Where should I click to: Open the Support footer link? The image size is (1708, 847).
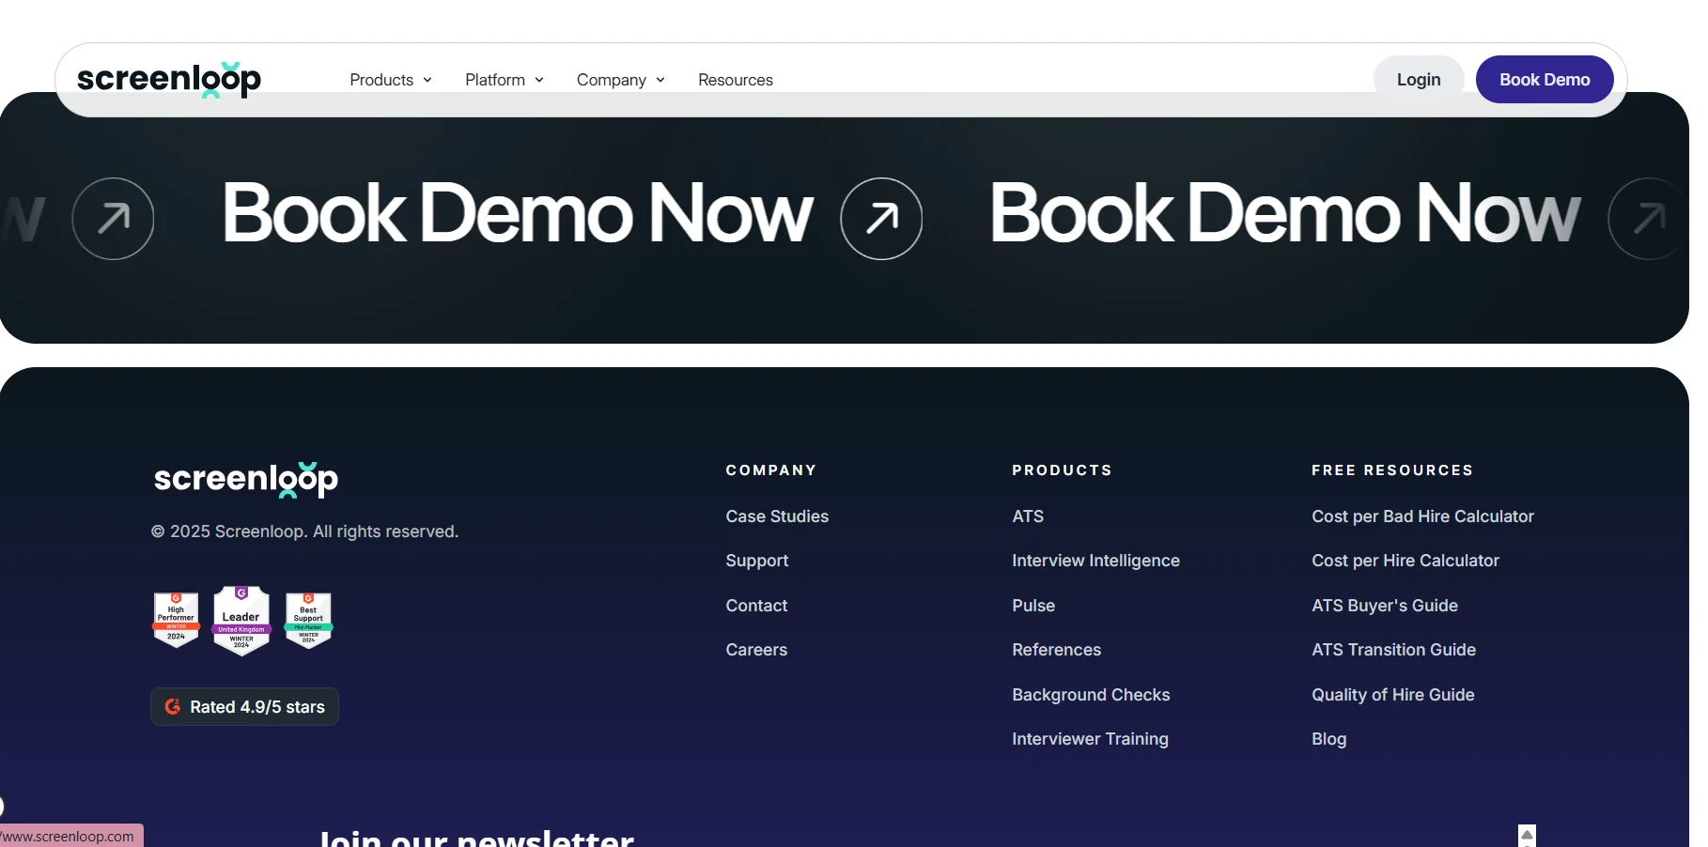tap(757, 561)
